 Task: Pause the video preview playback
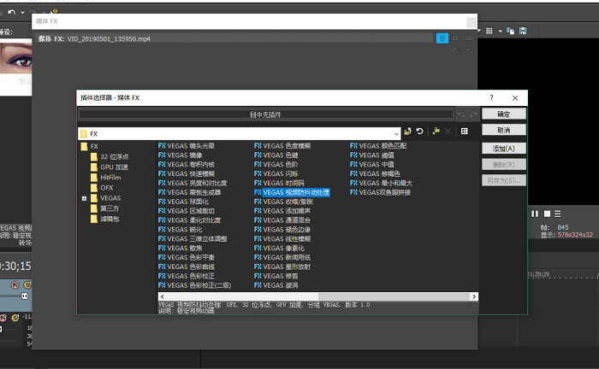(535, 214)
